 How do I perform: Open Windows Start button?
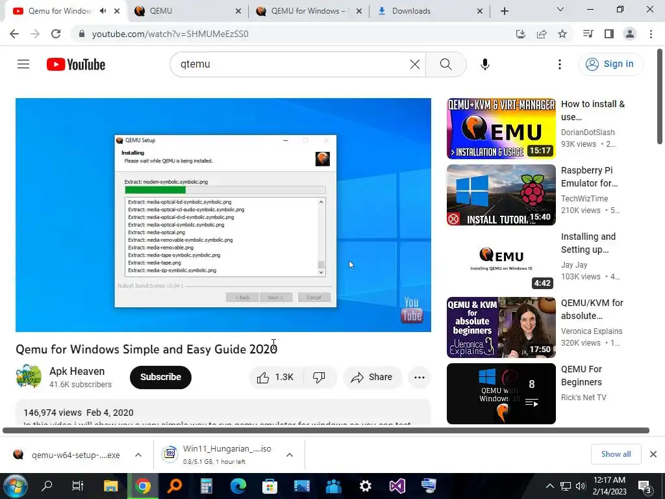click(16, 486)
